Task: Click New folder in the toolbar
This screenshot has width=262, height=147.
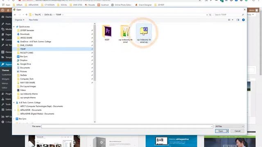Action: click(x=34, y=20)
